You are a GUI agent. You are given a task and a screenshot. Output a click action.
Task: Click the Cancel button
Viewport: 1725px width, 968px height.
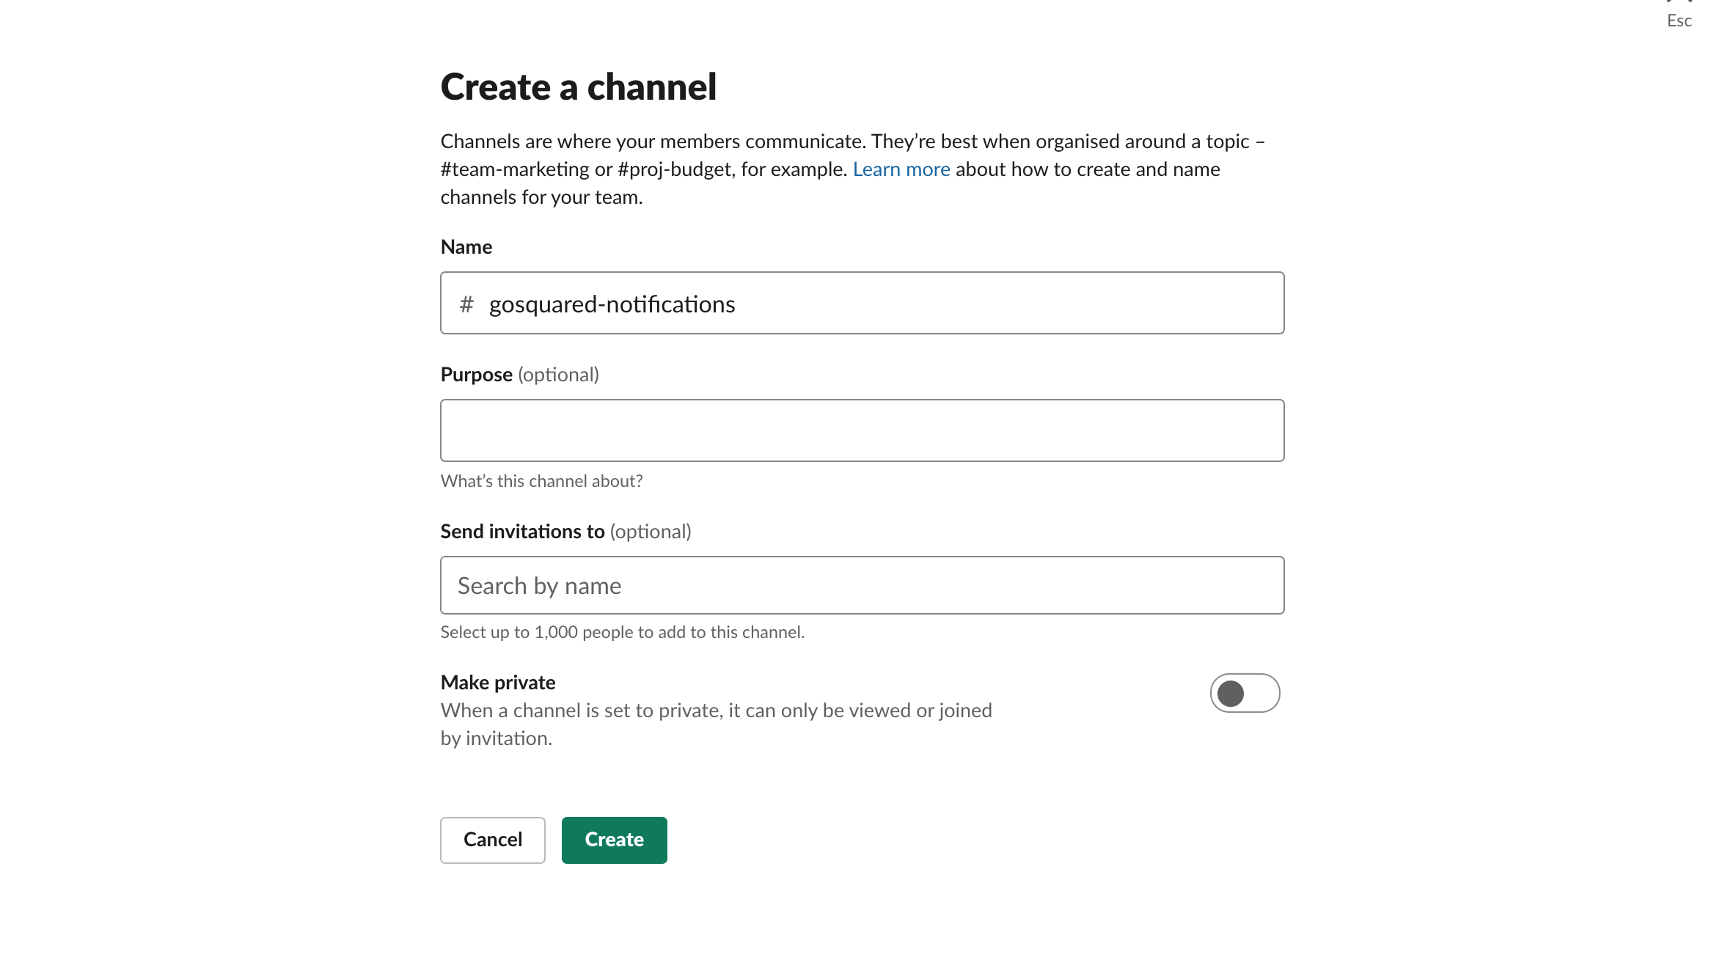click(x=492, y=840)
